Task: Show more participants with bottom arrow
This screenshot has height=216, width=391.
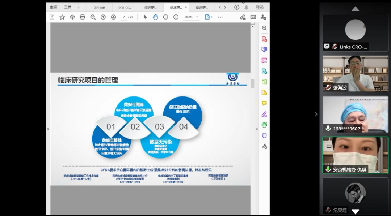Action: tap(356, 212)
